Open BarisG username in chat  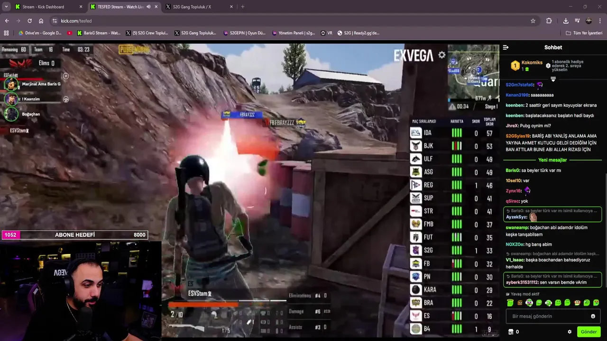[x=513, y=170]
